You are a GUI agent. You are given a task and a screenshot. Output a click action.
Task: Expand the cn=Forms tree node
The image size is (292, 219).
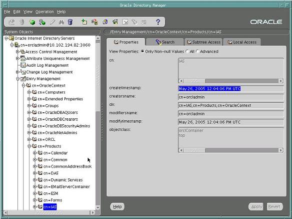click(x=34, y=200)
